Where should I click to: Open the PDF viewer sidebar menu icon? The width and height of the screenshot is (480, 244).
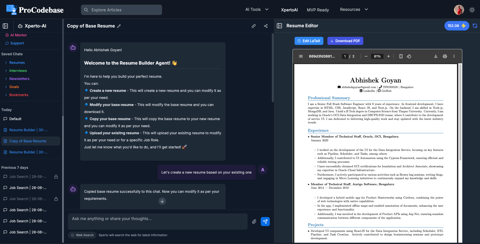[301, 56]
